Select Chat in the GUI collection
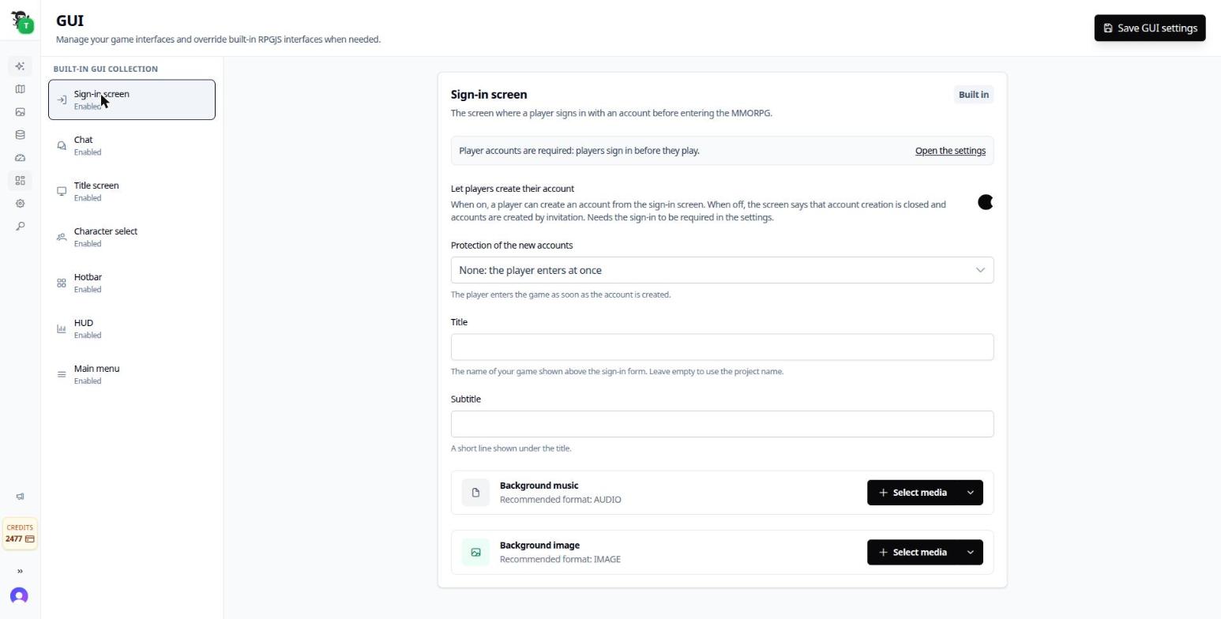1221x619 pixels. coord(132,145)
